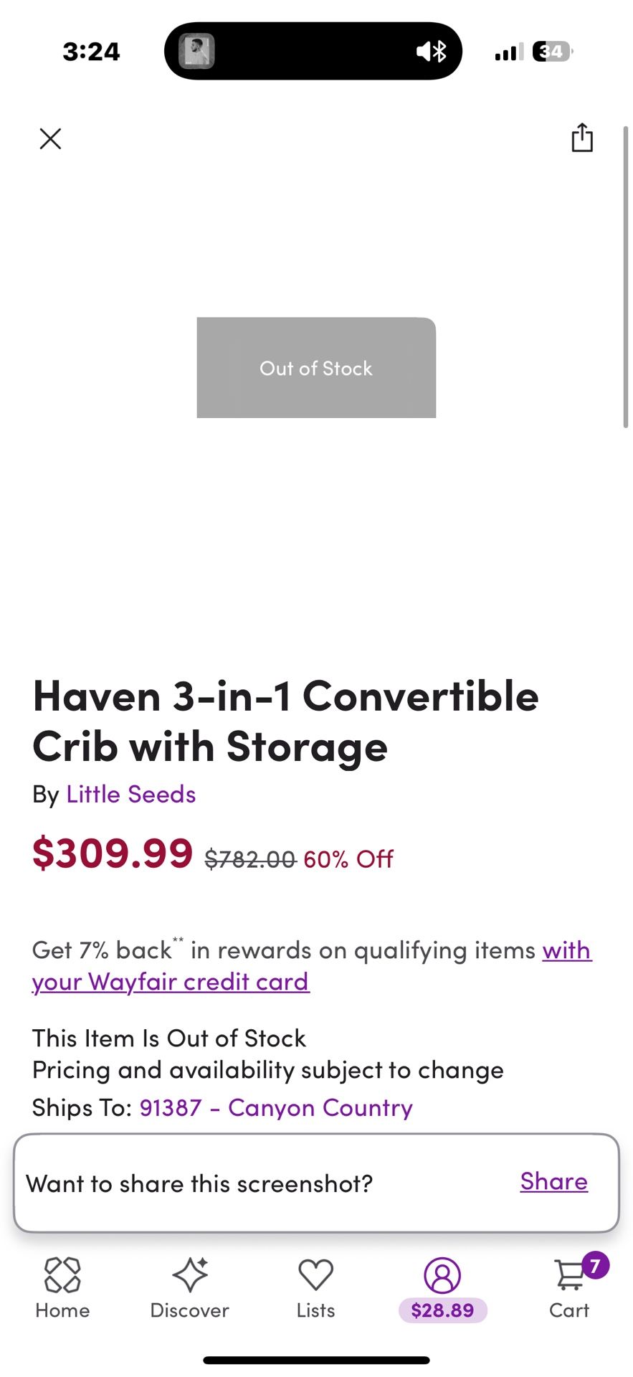Image resolution: width=633 pixels, height=1377 pixels.
Task: Tap the now-playing thumbnail in Dynamic Island
Action: [196, 51]
